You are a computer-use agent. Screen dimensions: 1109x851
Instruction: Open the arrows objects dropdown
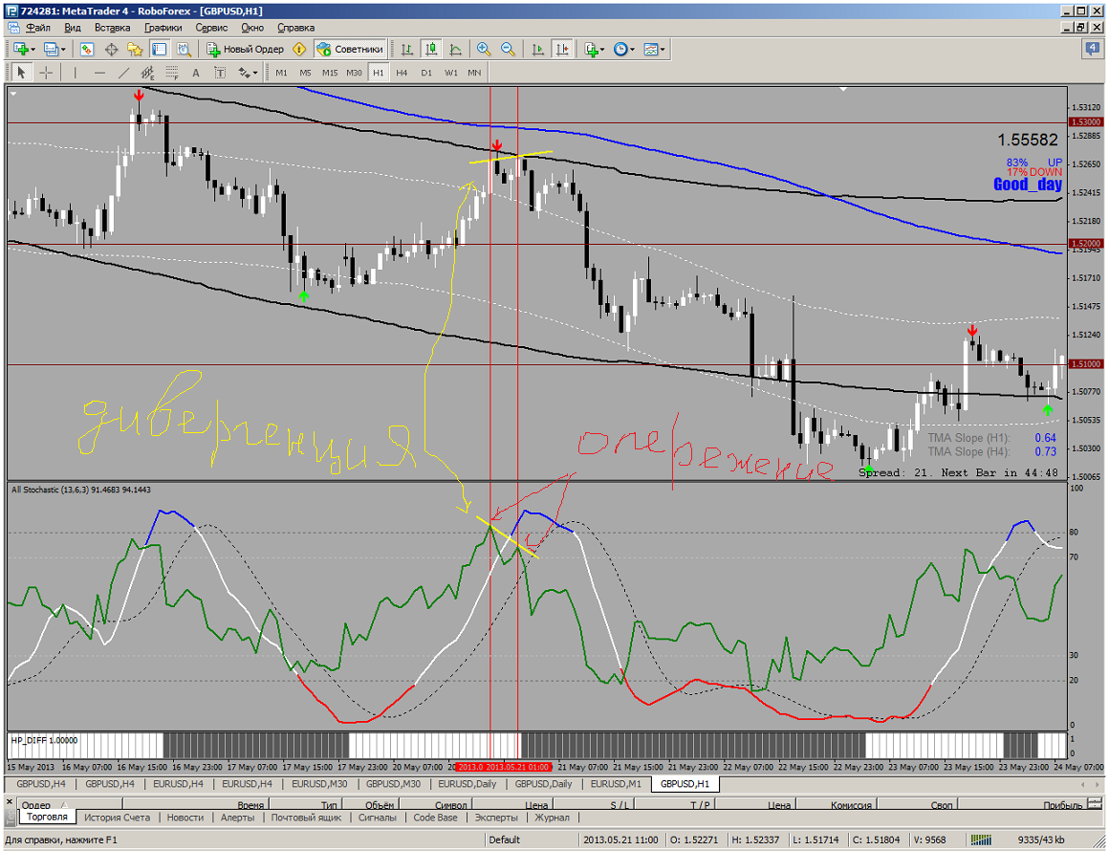248,72
